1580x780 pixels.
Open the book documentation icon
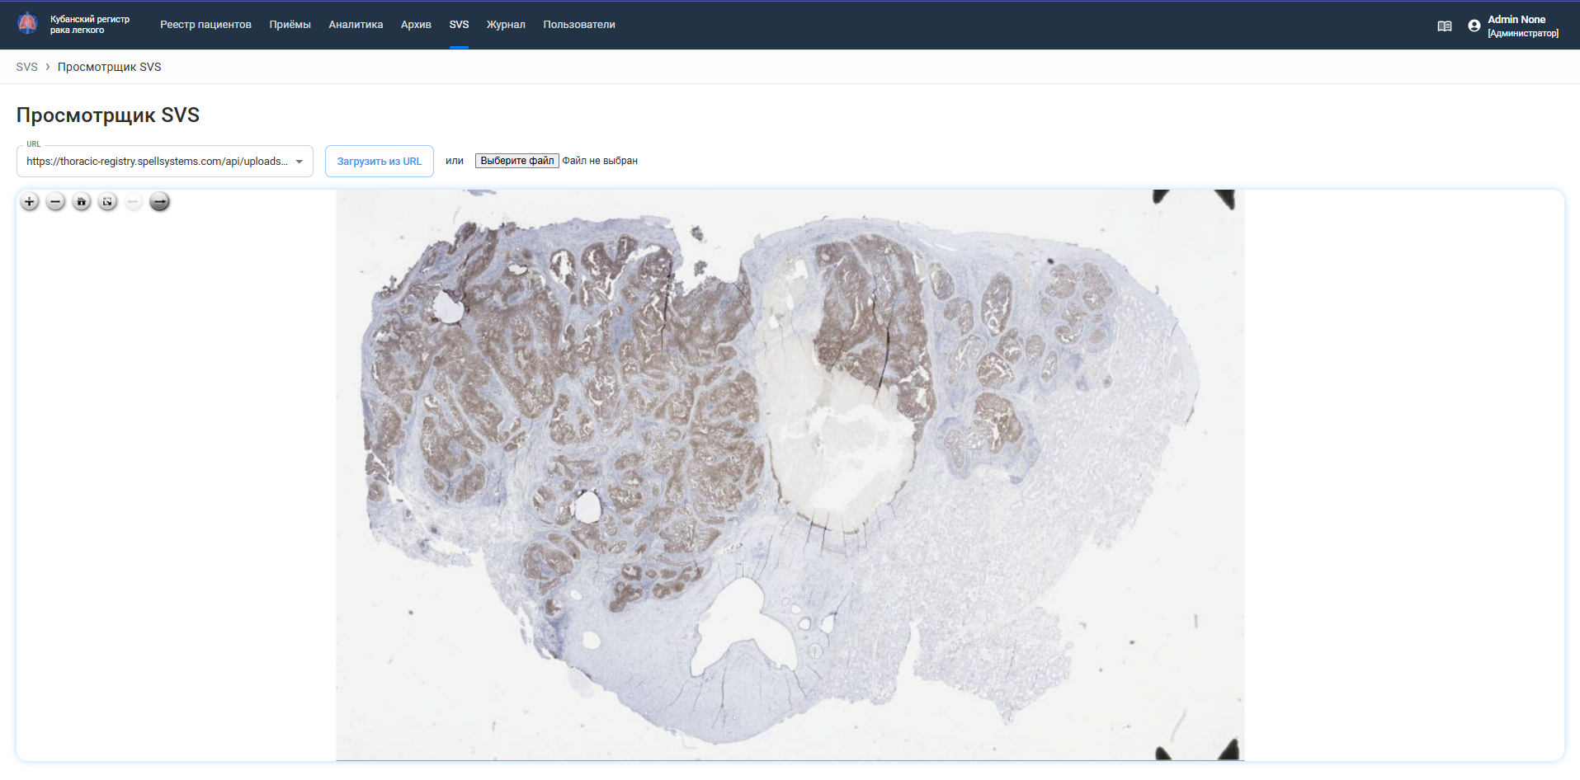tap(1444, 26)
